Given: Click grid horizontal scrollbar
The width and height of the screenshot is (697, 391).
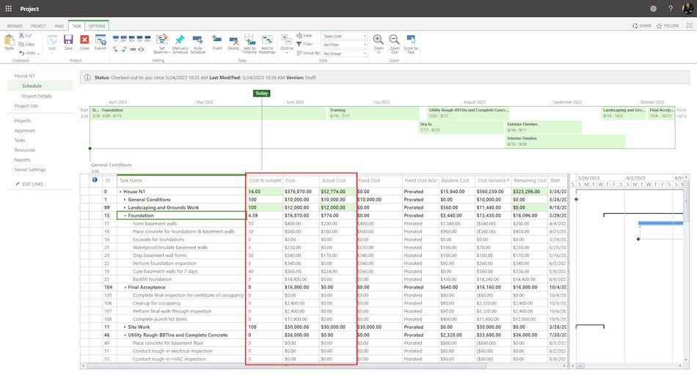Looking at the screenshot, I should (286, 366).
